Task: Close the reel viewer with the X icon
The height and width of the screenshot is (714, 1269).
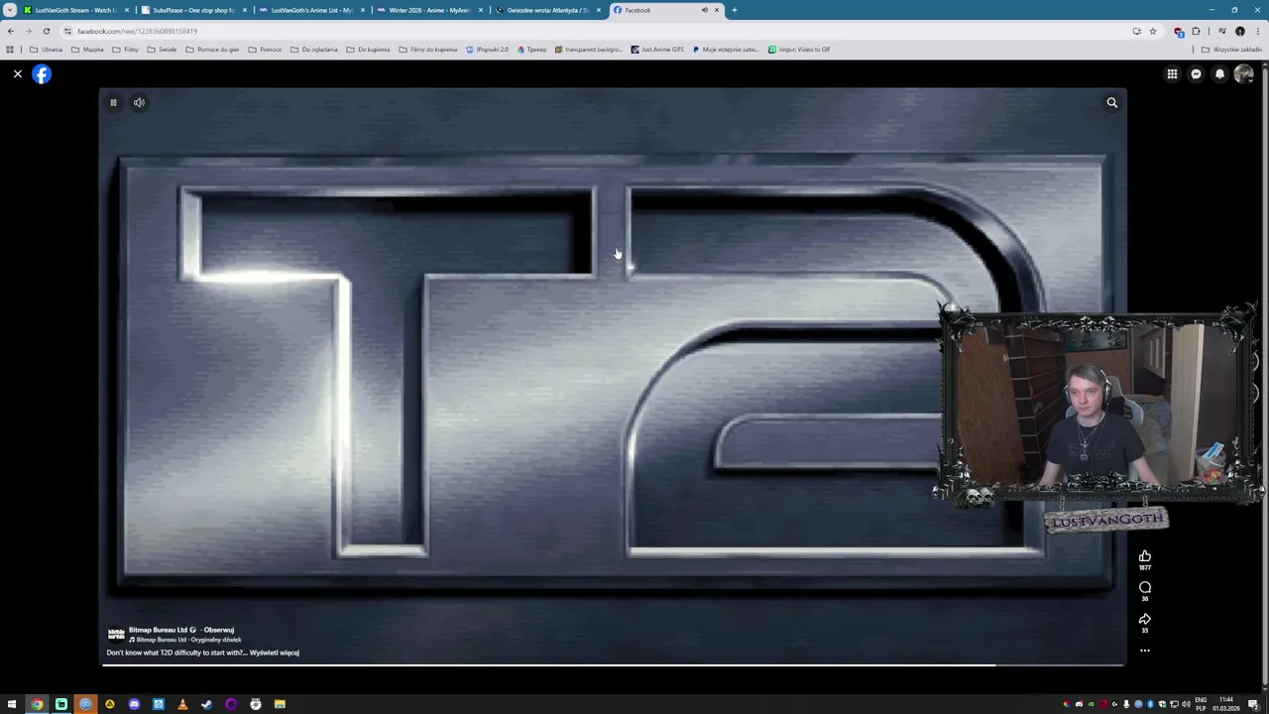Action: [x=17, y=74]
